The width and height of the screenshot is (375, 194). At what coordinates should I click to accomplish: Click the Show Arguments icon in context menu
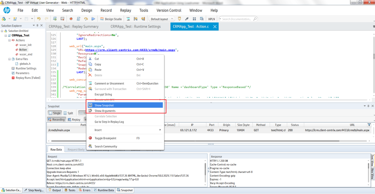click(90, 111)
